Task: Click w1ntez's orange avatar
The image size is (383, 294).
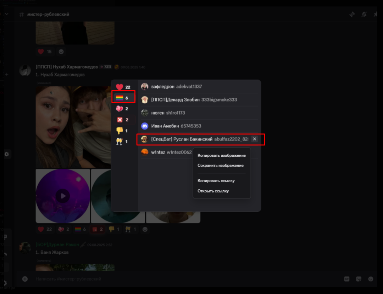Action: (x=145, y=152)
